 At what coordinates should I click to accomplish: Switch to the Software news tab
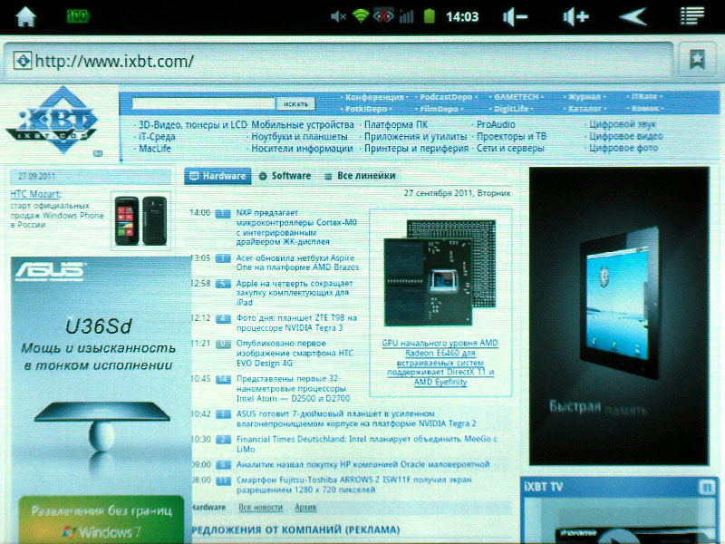coord(285,176)
